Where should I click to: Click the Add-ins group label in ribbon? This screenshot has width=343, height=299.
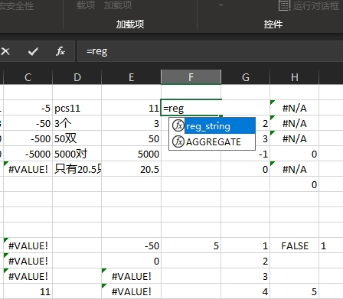(130, 24)
